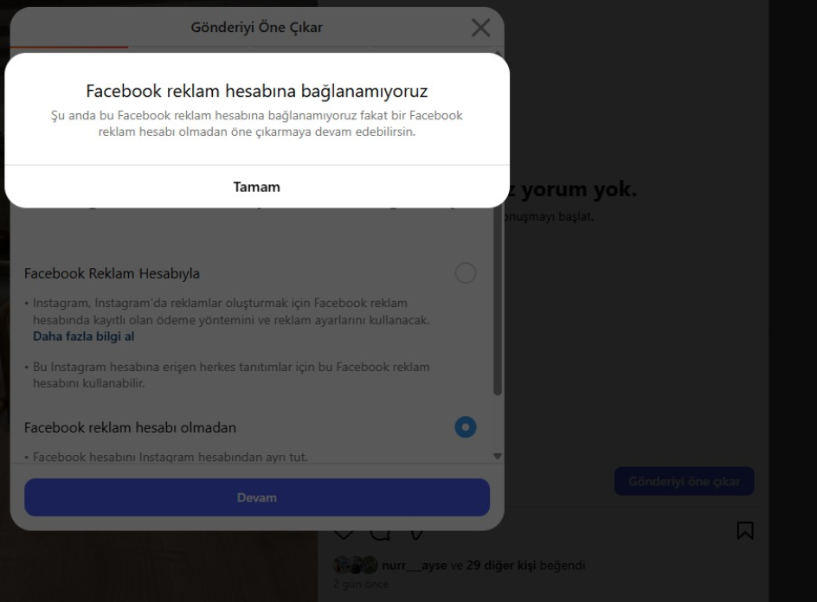
Task: Select Facebook reklam hesabı olmadan option
Action: pos(466,427)
